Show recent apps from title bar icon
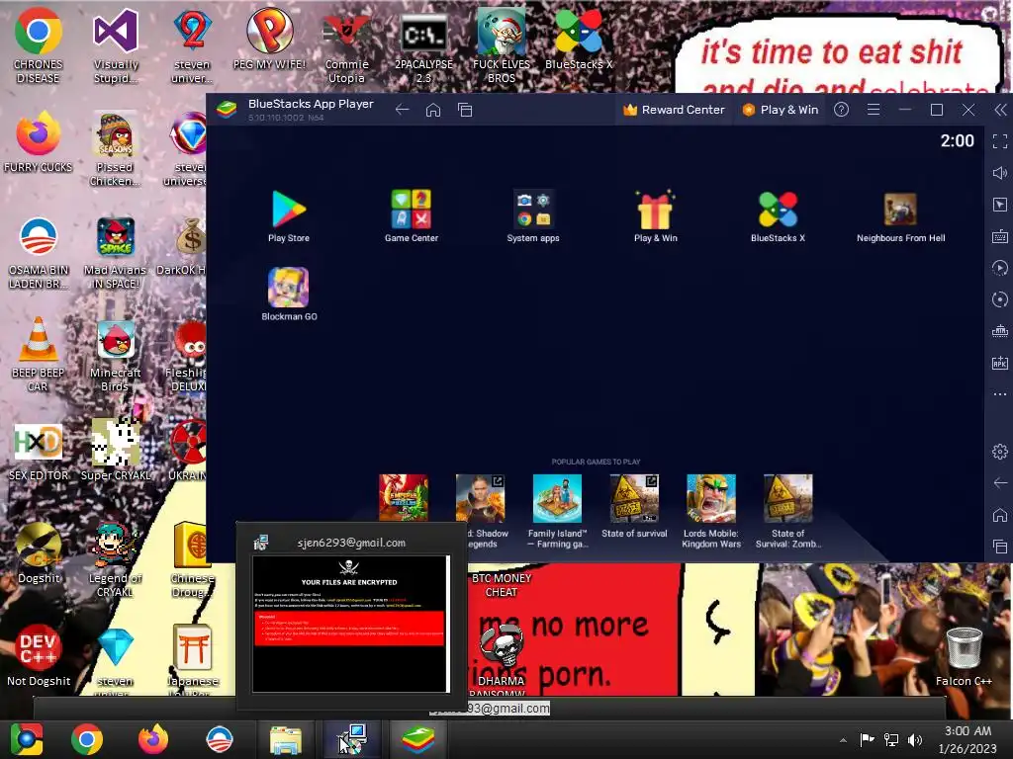Viewport: 1013px width, 759px height. (x=465, y=110)
